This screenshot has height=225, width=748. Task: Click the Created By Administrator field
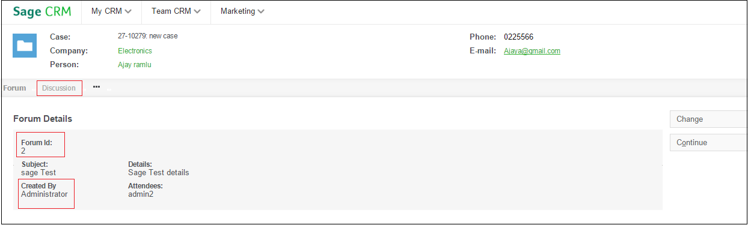[x=46, y=193]
